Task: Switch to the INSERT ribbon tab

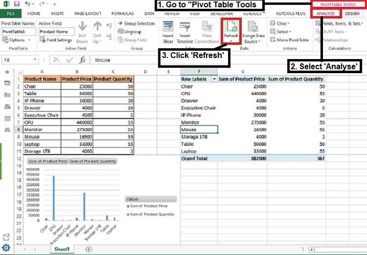Action: 57,14
